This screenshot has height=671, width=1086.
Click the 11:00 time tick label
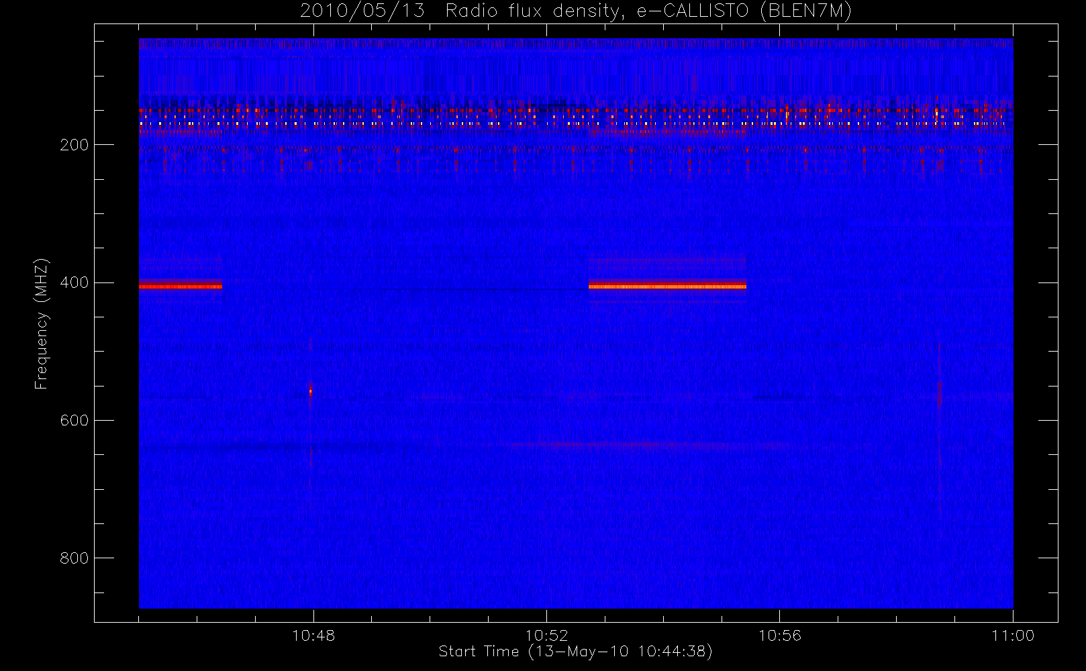1013,635
